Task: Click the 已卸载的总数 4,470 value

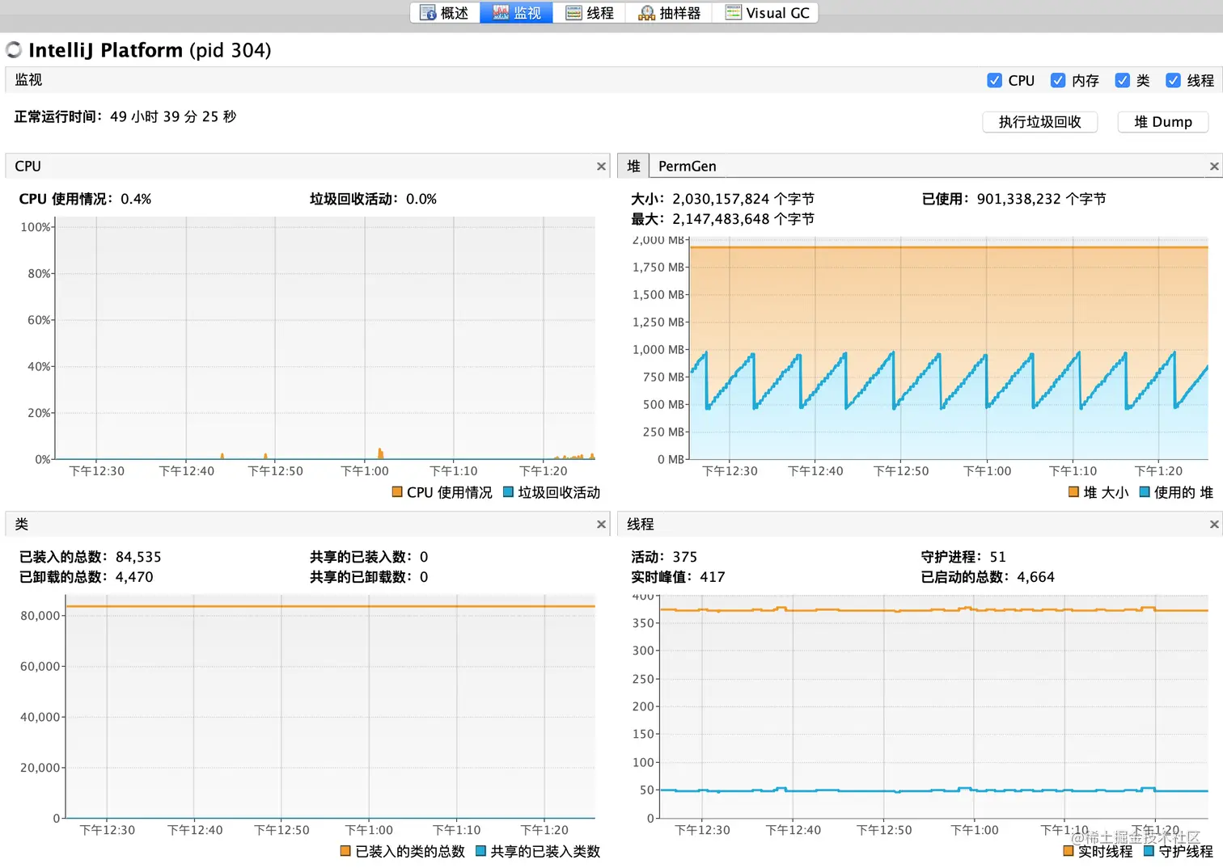Action: 134,577
